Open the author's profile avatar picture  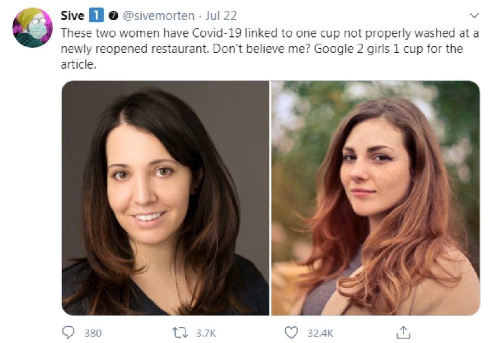tap(33, 28)
